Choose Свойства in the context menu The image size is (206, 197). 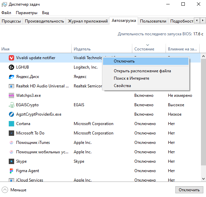click(146, 86)
